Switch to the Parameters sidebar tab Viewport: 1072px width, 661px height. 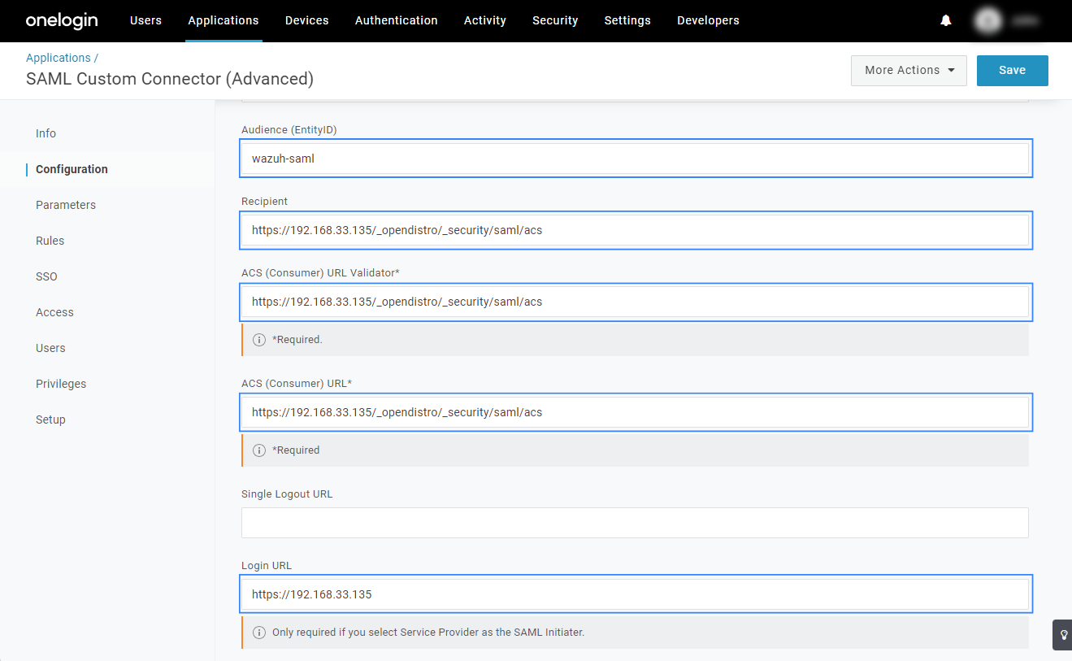pos(66,205)
